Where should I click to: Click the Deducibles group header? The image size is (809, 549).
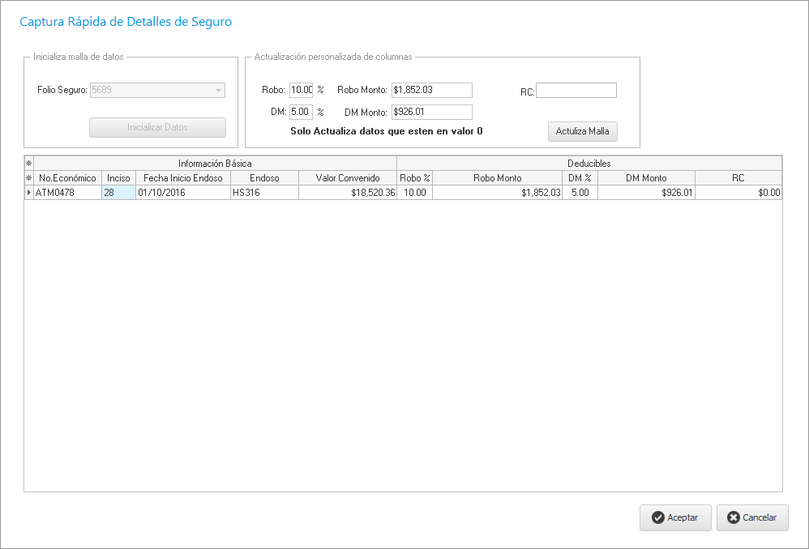pyautogui.click(x=589, y=164)
